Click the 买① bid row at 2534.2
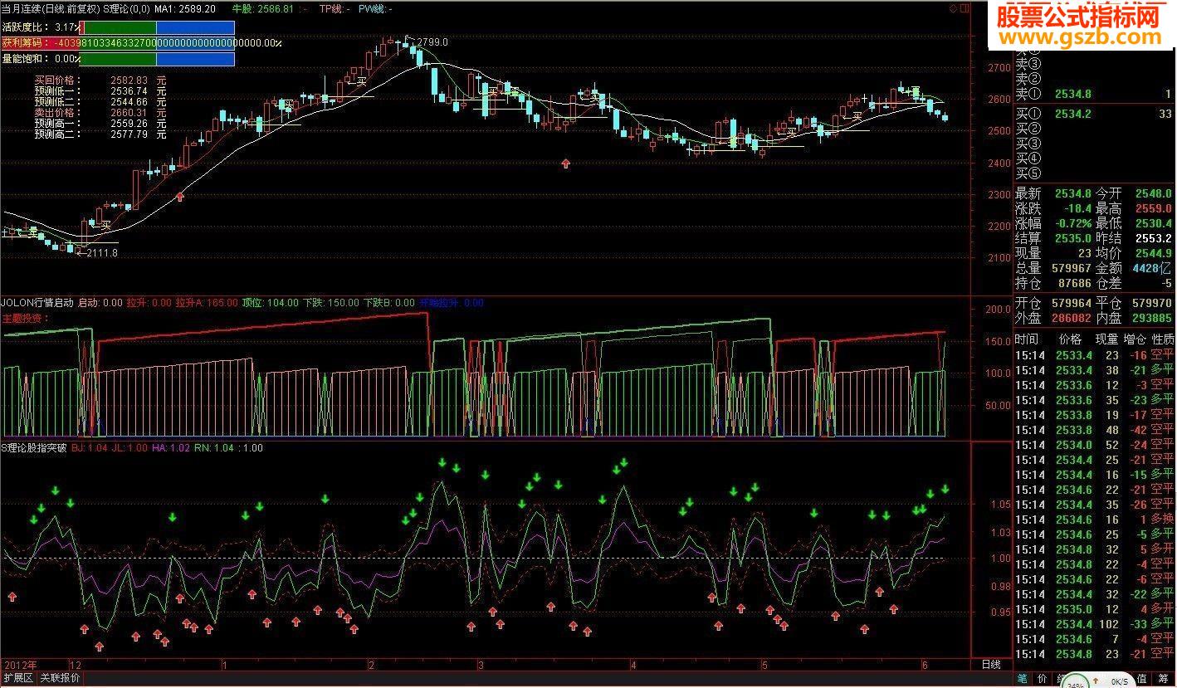Image resolution: width=1177 pixels, height=688 pixels. point(1095,114)
